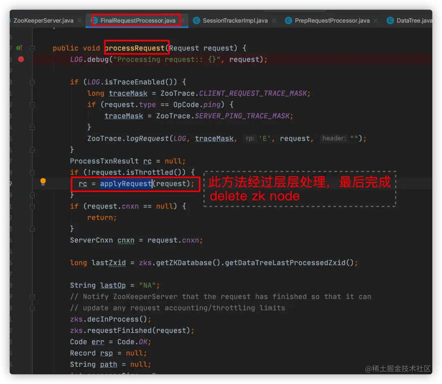Collapse the processRequest method fold marker
The image size is (442, 384).
32,48
